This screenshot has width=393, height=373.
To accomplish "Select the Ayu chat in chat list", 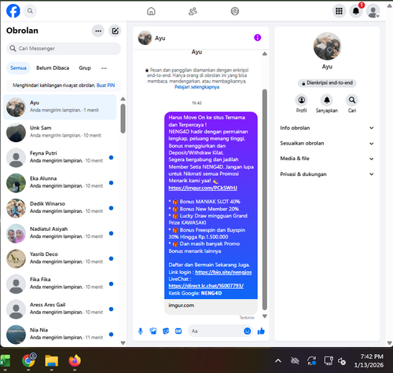I will tap(60, 107).
